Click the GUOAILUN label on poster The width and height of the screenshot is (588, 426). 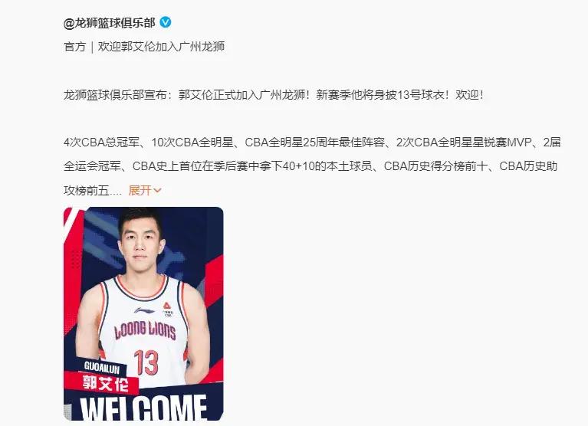[x=102, y=367]
